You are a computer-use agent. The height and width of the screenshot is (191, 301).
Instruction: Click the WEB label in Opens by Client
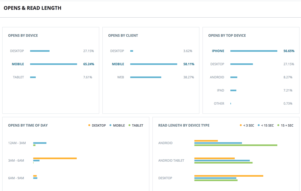click(x=120, y=77)
